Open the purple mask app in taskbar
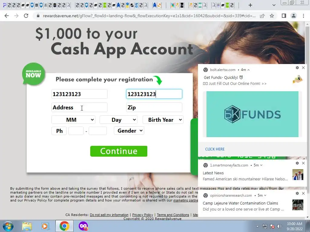310x232 pixels. tap(83, 226)
